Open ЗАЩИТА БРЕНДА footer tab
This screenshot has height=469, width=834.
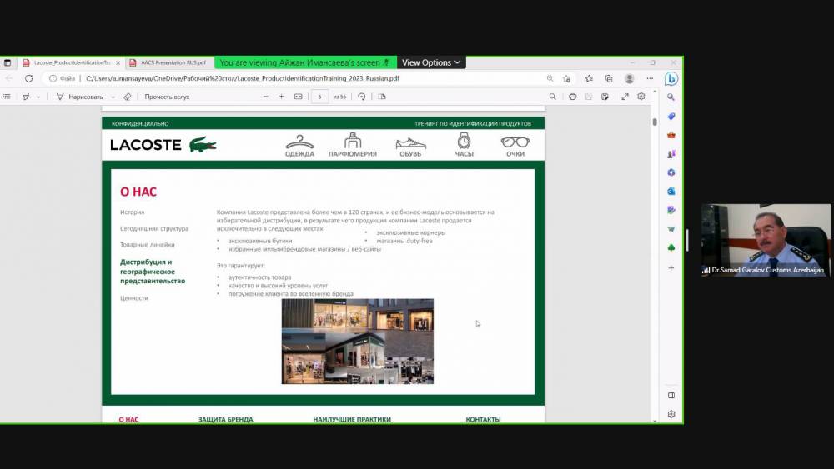click(225, 419)
